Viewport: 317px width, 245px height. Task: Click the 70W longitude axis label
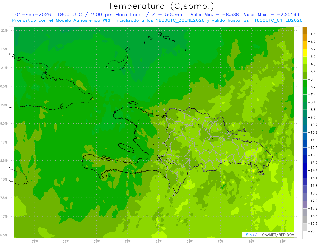(x=221, y=241)
